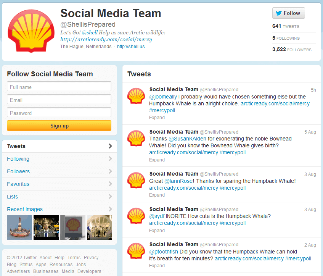Open the Status footer link
This screenshot has width=323, height=276.
tap(26, 265)
